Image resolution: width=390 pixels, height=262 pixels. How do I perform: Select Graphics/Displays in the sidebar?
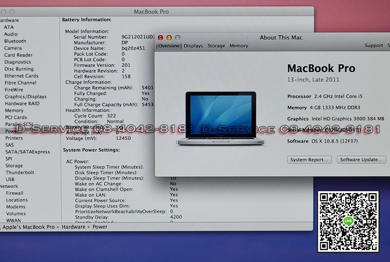[x=26, y=97]
